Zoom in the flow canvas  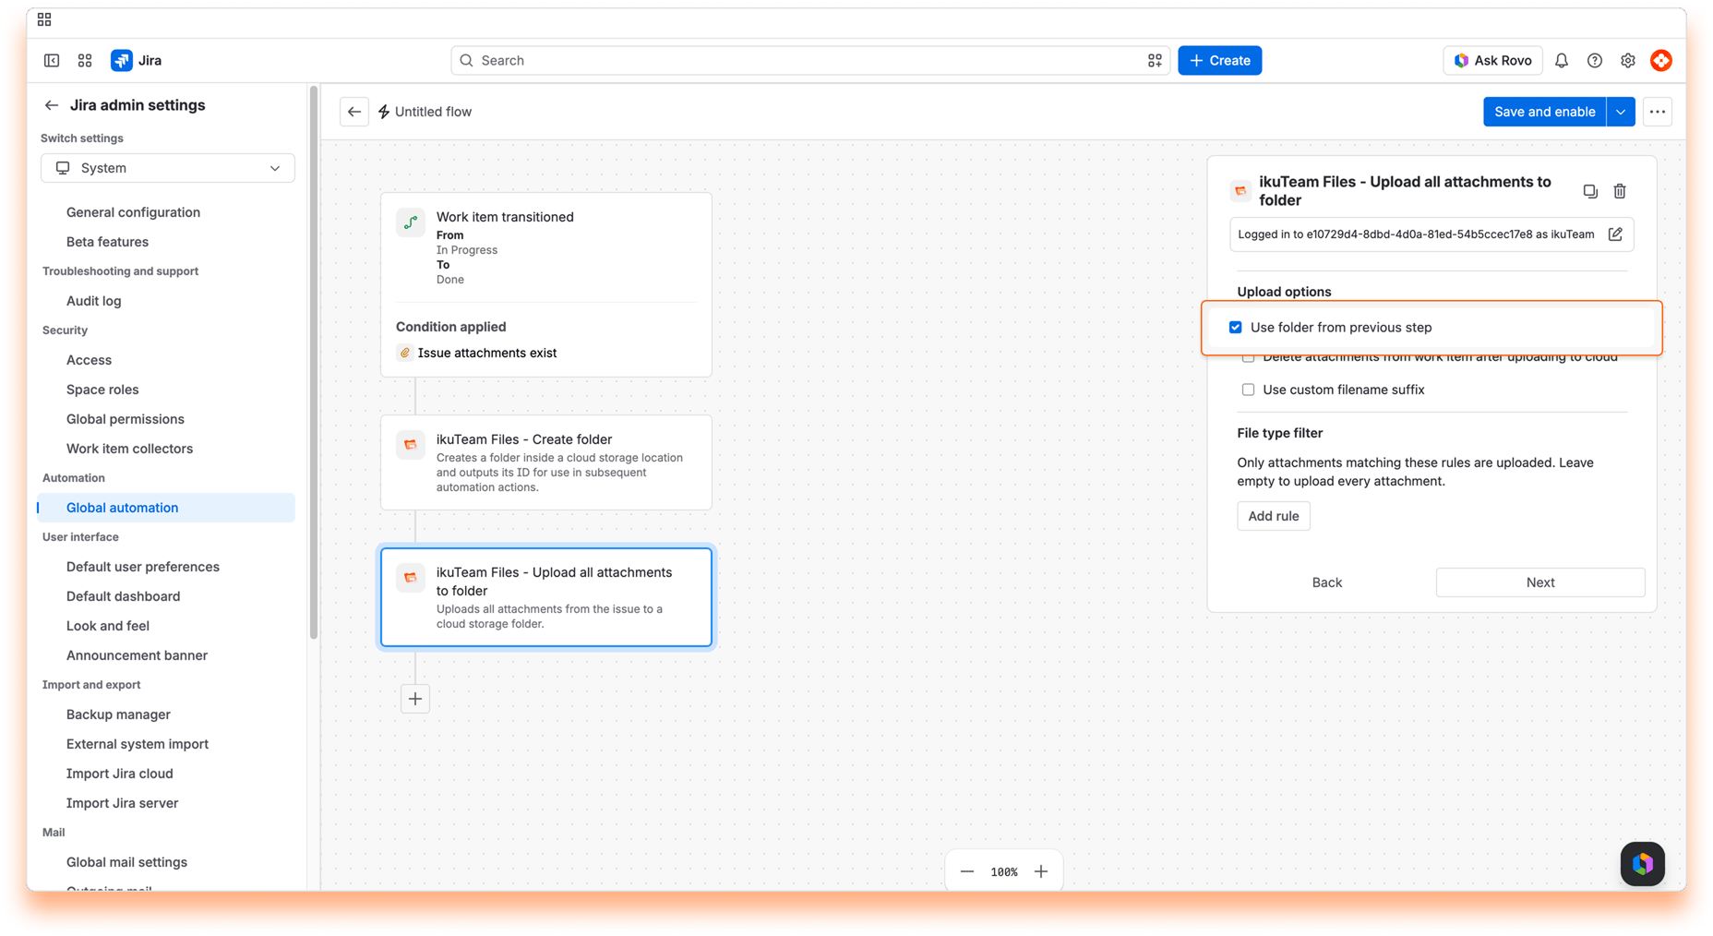pos(1041,871)
